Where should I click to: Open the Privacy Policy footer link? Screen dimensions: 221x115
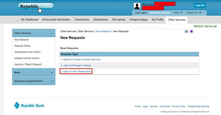pyautogui.click(x=178, y=106)
